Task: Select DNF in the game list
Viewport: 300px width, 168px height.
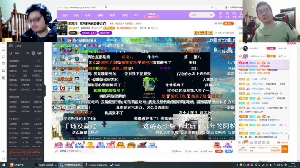Action: tap(25, 71)
